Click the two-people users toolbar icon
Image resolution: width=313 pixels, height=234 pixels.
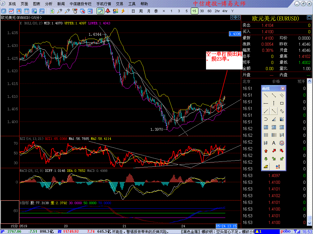pos(115,11)
